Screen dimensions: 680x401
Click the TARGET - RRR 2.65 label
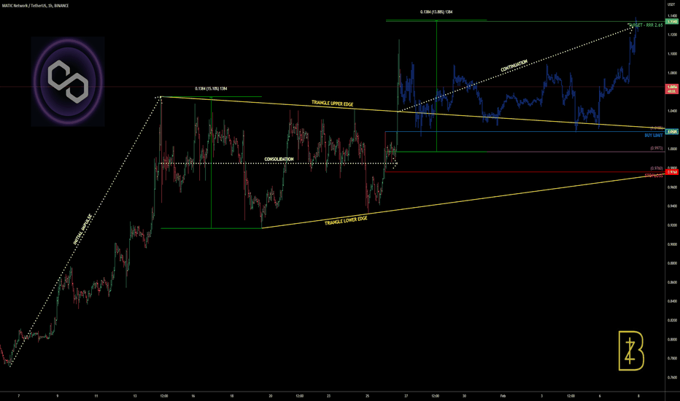point(645,25)
